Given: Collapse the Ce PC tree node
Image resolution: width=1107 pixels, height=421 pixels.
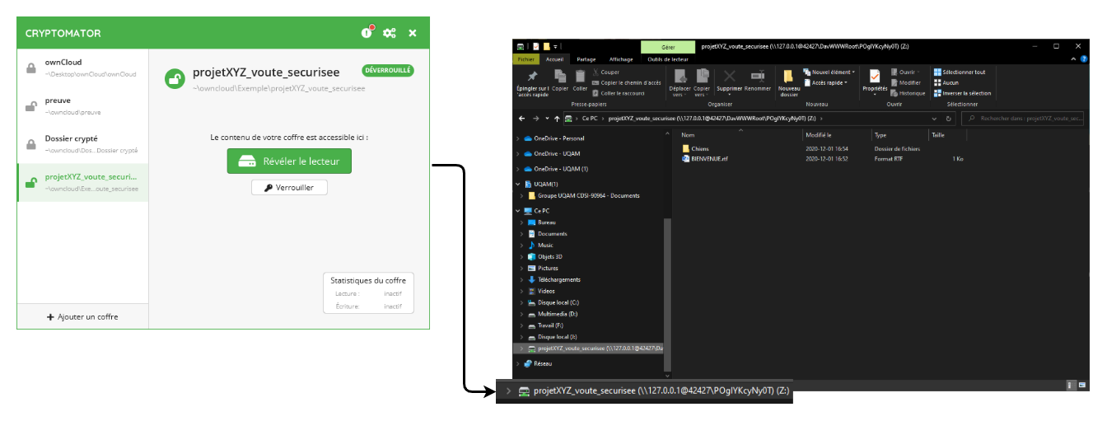Looking at the screenshot, I should 517,211.
